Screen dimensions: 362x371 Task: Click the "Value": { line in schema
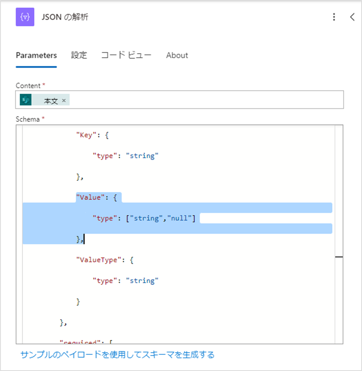point(97,197)
